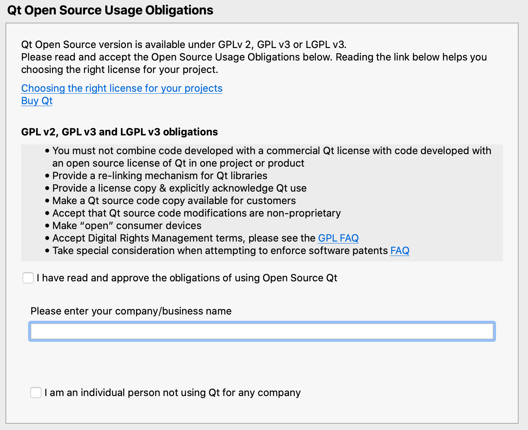Click the "GPL v2, GPL v3 and LGPL v3 obligations" heading
The image size is (528, 430).
click(x=119, y=132)
